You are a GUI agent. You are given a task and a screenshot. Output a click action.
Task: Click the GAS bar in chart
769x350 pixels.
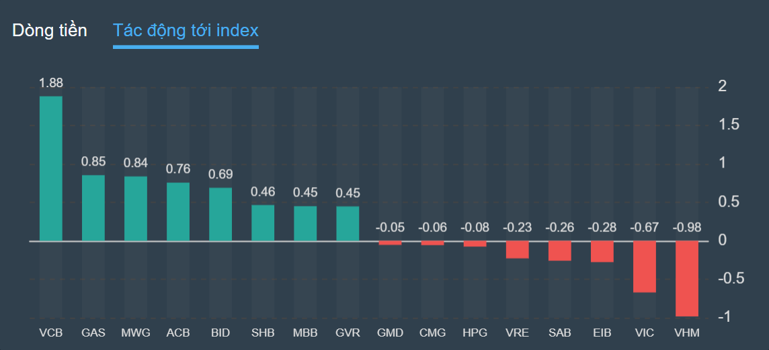[93, 207]
